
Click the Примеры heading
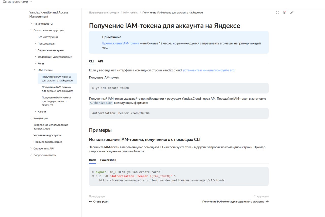pyautogui.click(x=100, y=130)
